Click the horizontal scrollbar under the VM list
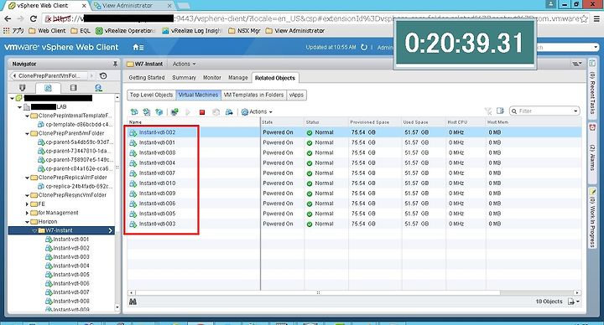Viewport: 604px width, 325px height. [318, 292]
